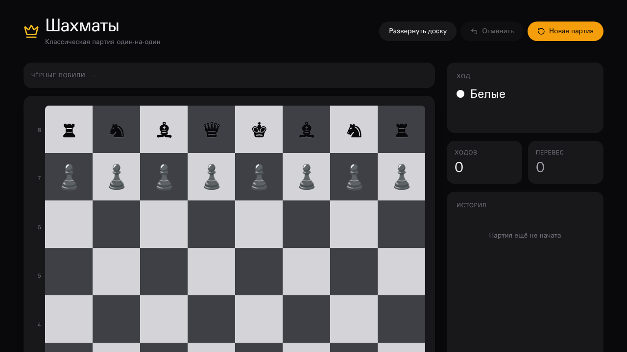Select the black king on e8
This screenshot has width=627, height=352.
pyautogui.click(x=259, y=130)
